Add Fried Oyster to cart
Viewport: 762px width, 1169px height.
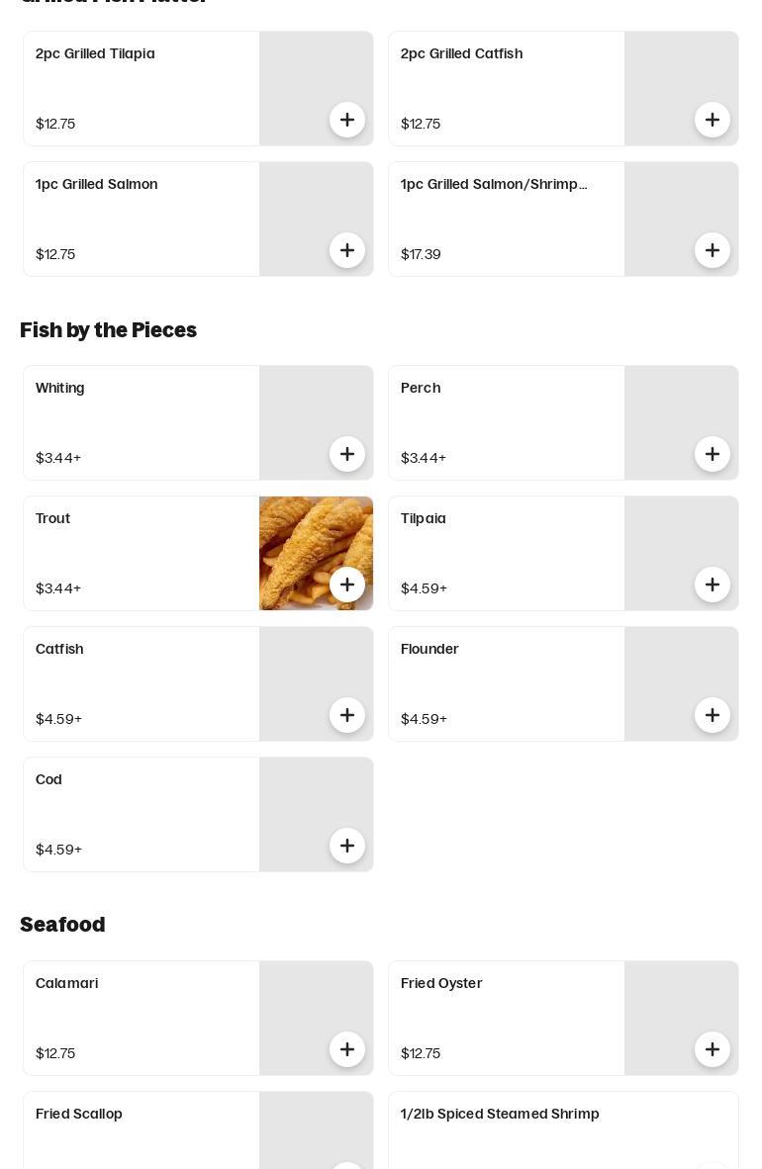[x=713, y=1050]
